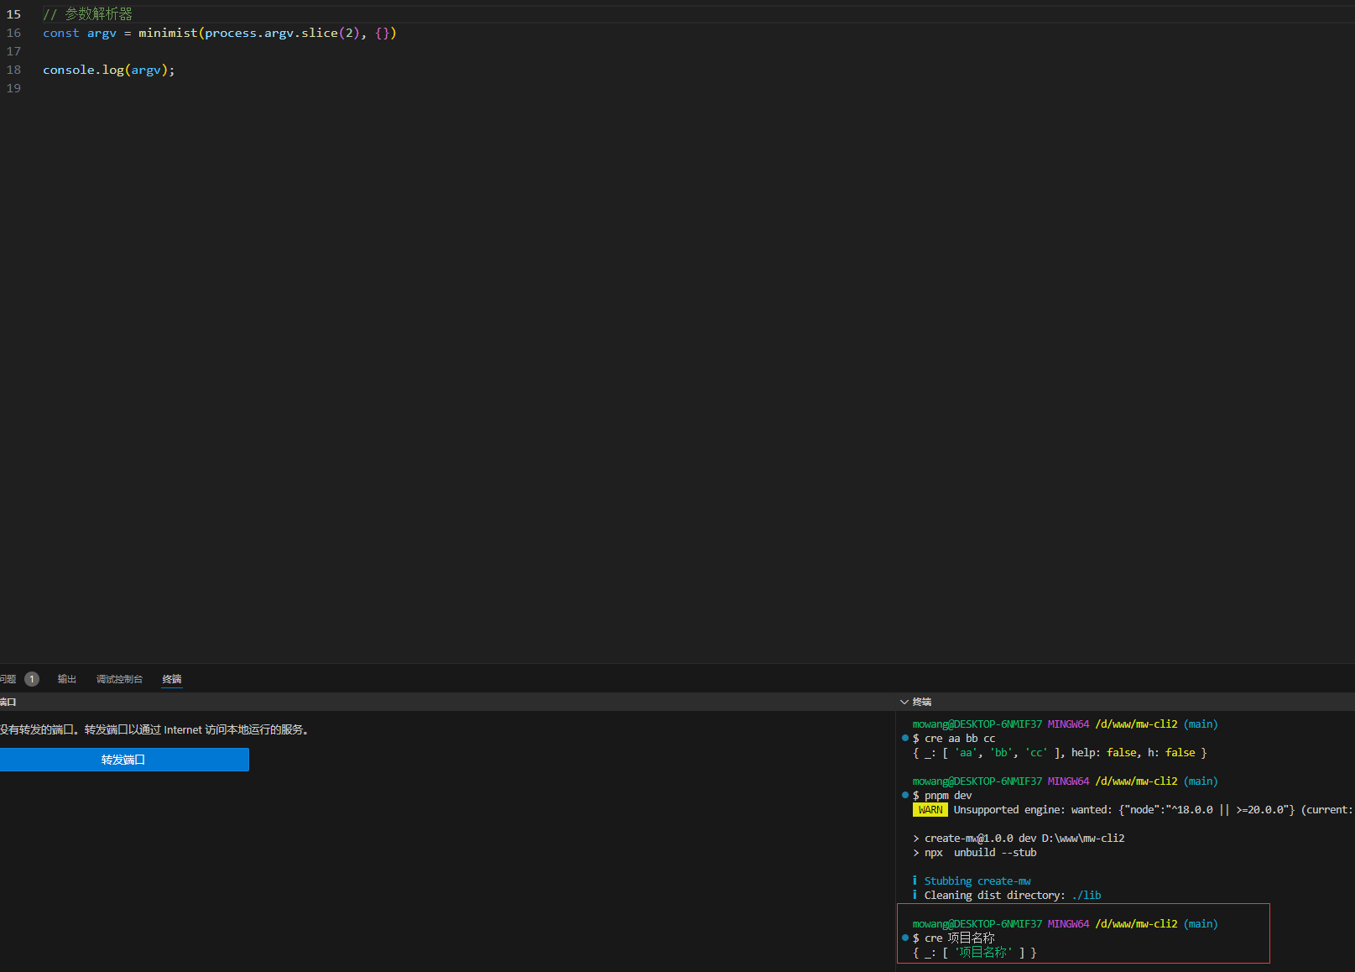The width and height of the screenshot is (1355, 972).
Task: Click the '$ pnpm dev' terminal command
Action: point(942,796)
